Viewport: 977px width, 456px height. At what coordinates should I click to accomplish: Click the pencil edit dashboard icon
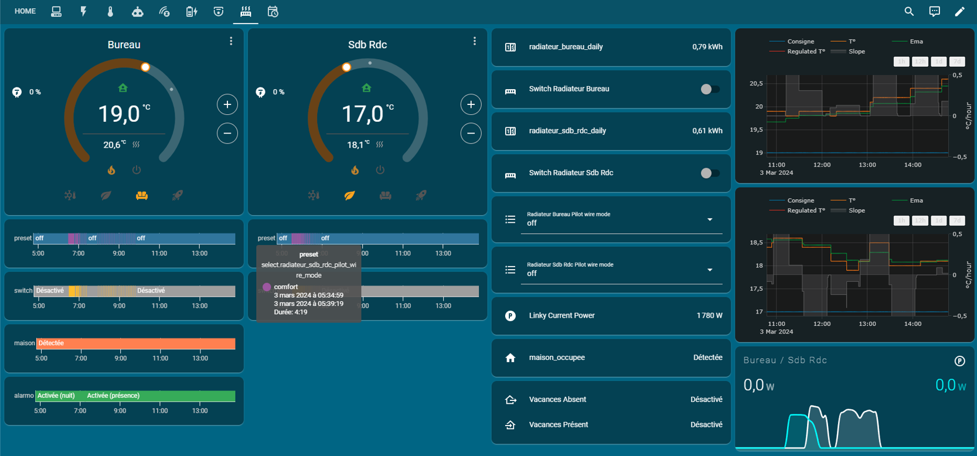coord(959,12)
